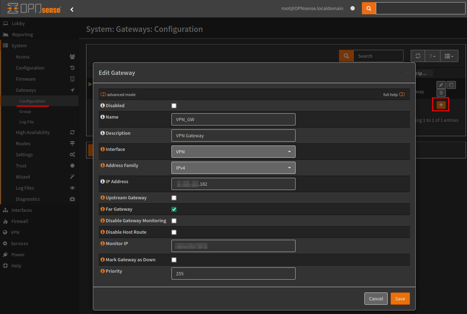Click the pencil edit gateway icon

(441, 85)
